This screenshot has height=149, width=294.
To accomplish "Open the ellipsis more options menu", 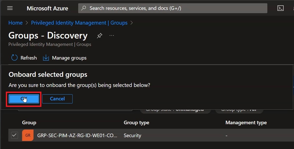I will [112, 36].
